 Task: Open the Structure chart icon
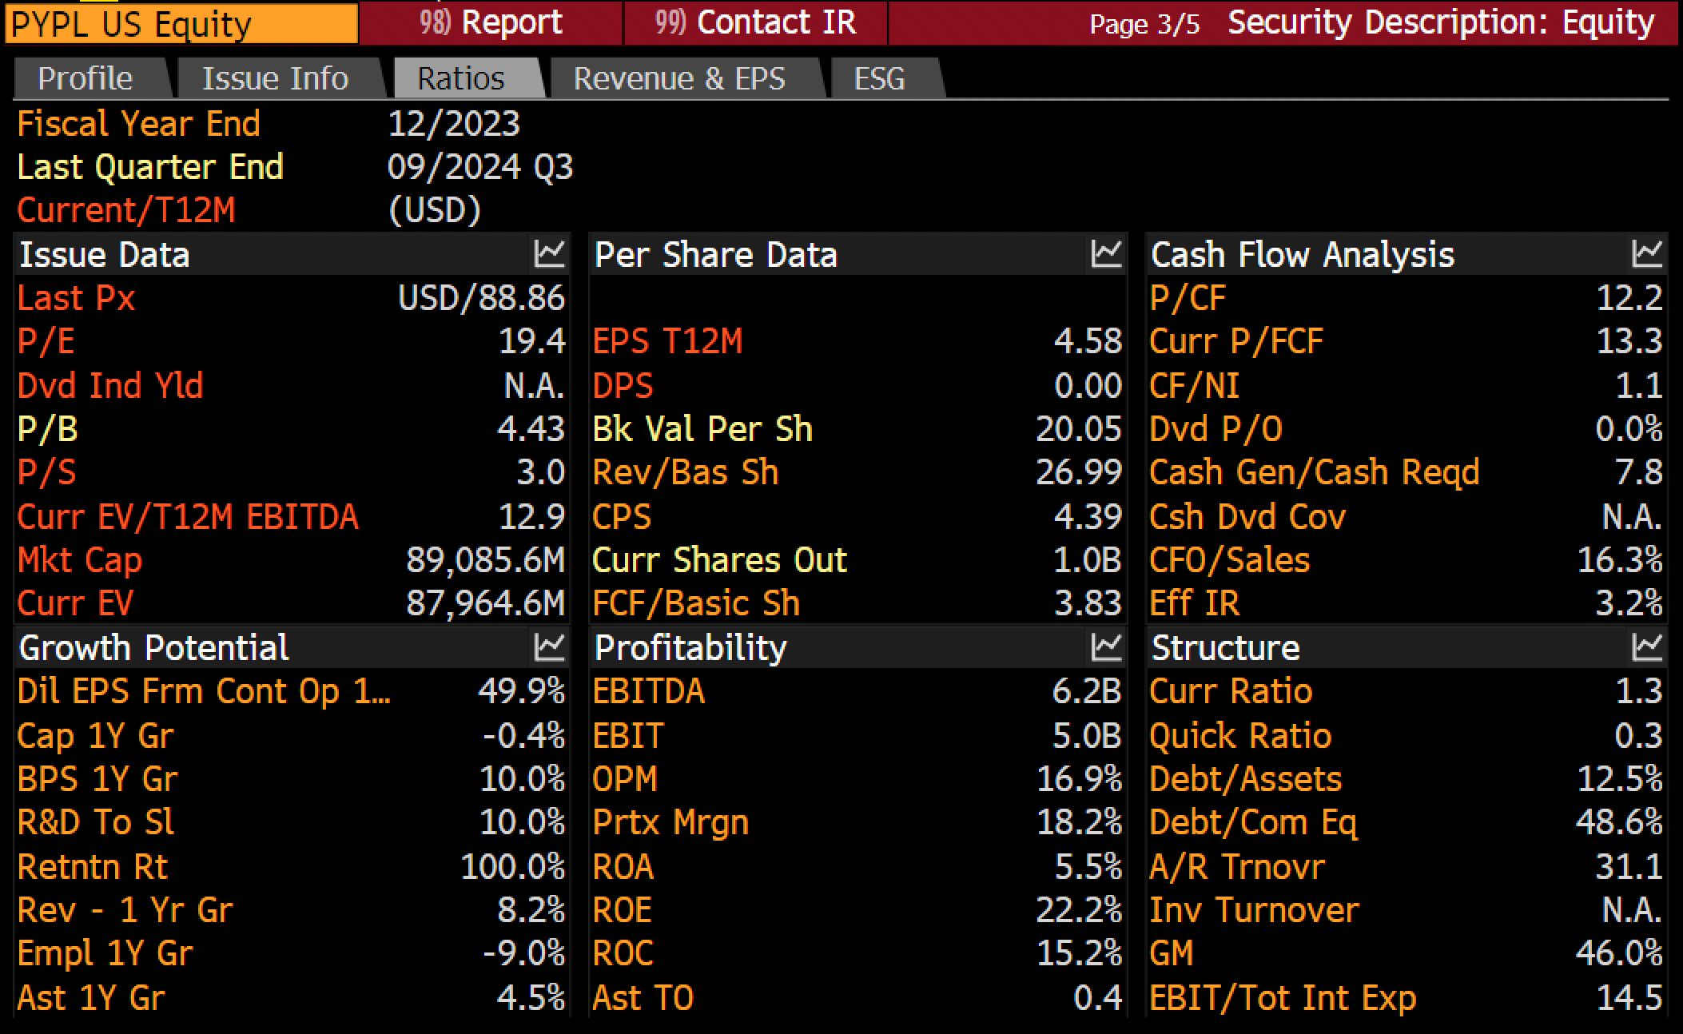click(x=1647, y=647)
